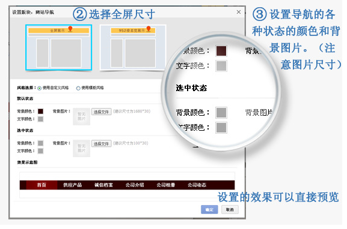Click the 默认状态 section heading
The width and height of the screenshot is (347, 229).
(25, 98)
